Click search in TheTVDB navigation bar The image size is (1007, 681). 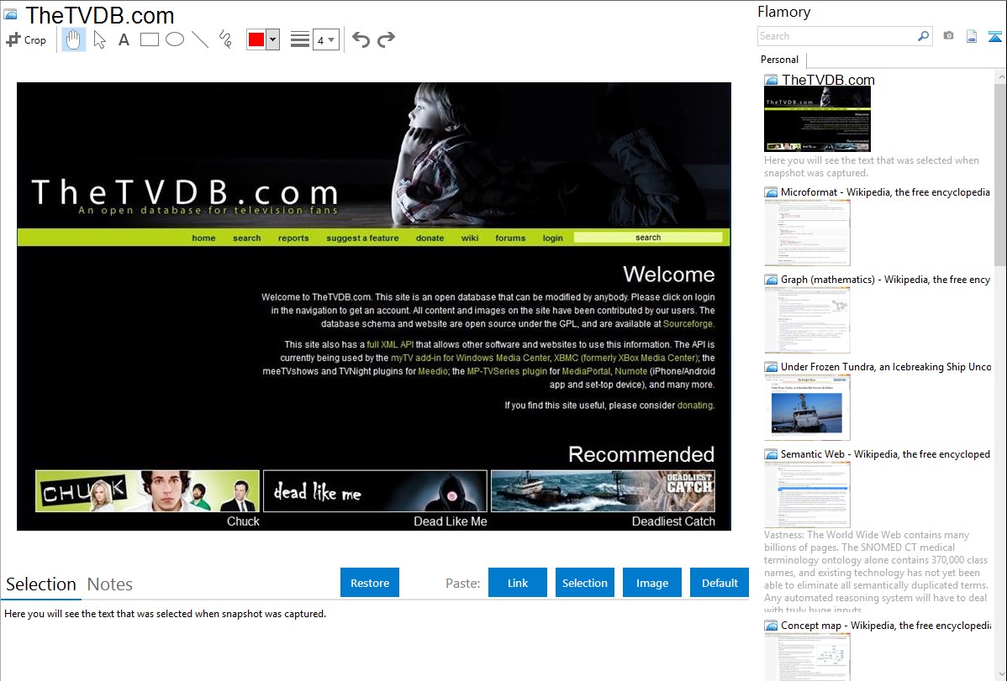click(246, 238)
